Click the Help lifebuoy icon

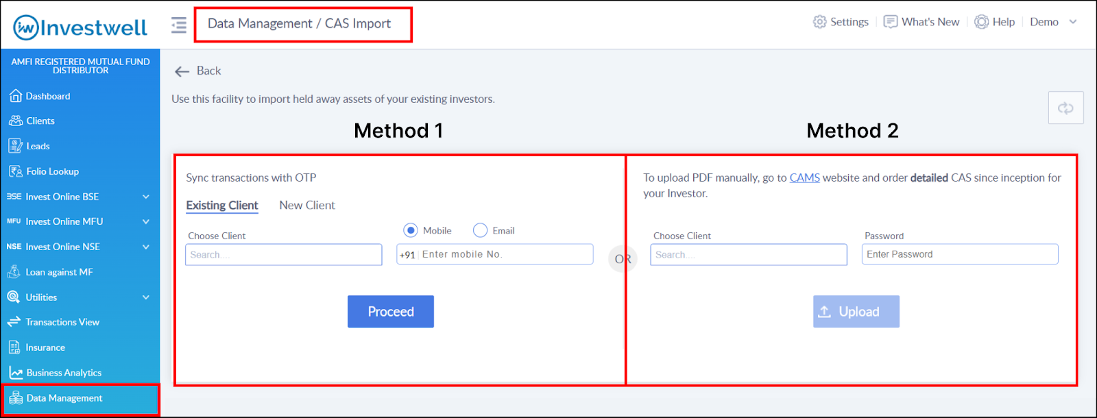981,22
